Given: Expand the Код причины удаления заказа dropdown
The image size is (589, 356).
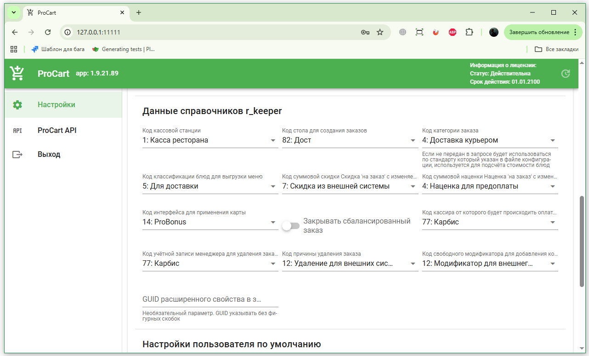Looking at the screenshot, I should pos(413,264).
